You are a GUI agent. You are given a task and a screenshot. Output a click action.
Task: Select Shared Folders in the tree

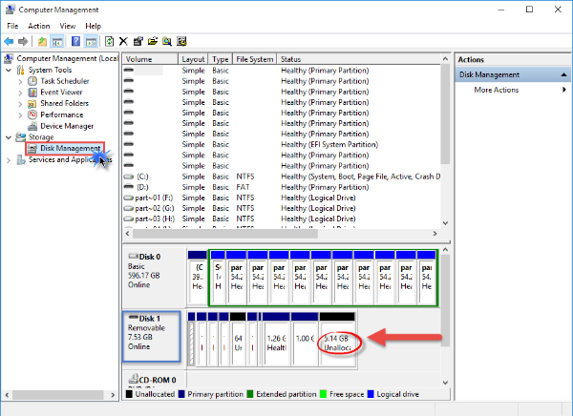64,103
